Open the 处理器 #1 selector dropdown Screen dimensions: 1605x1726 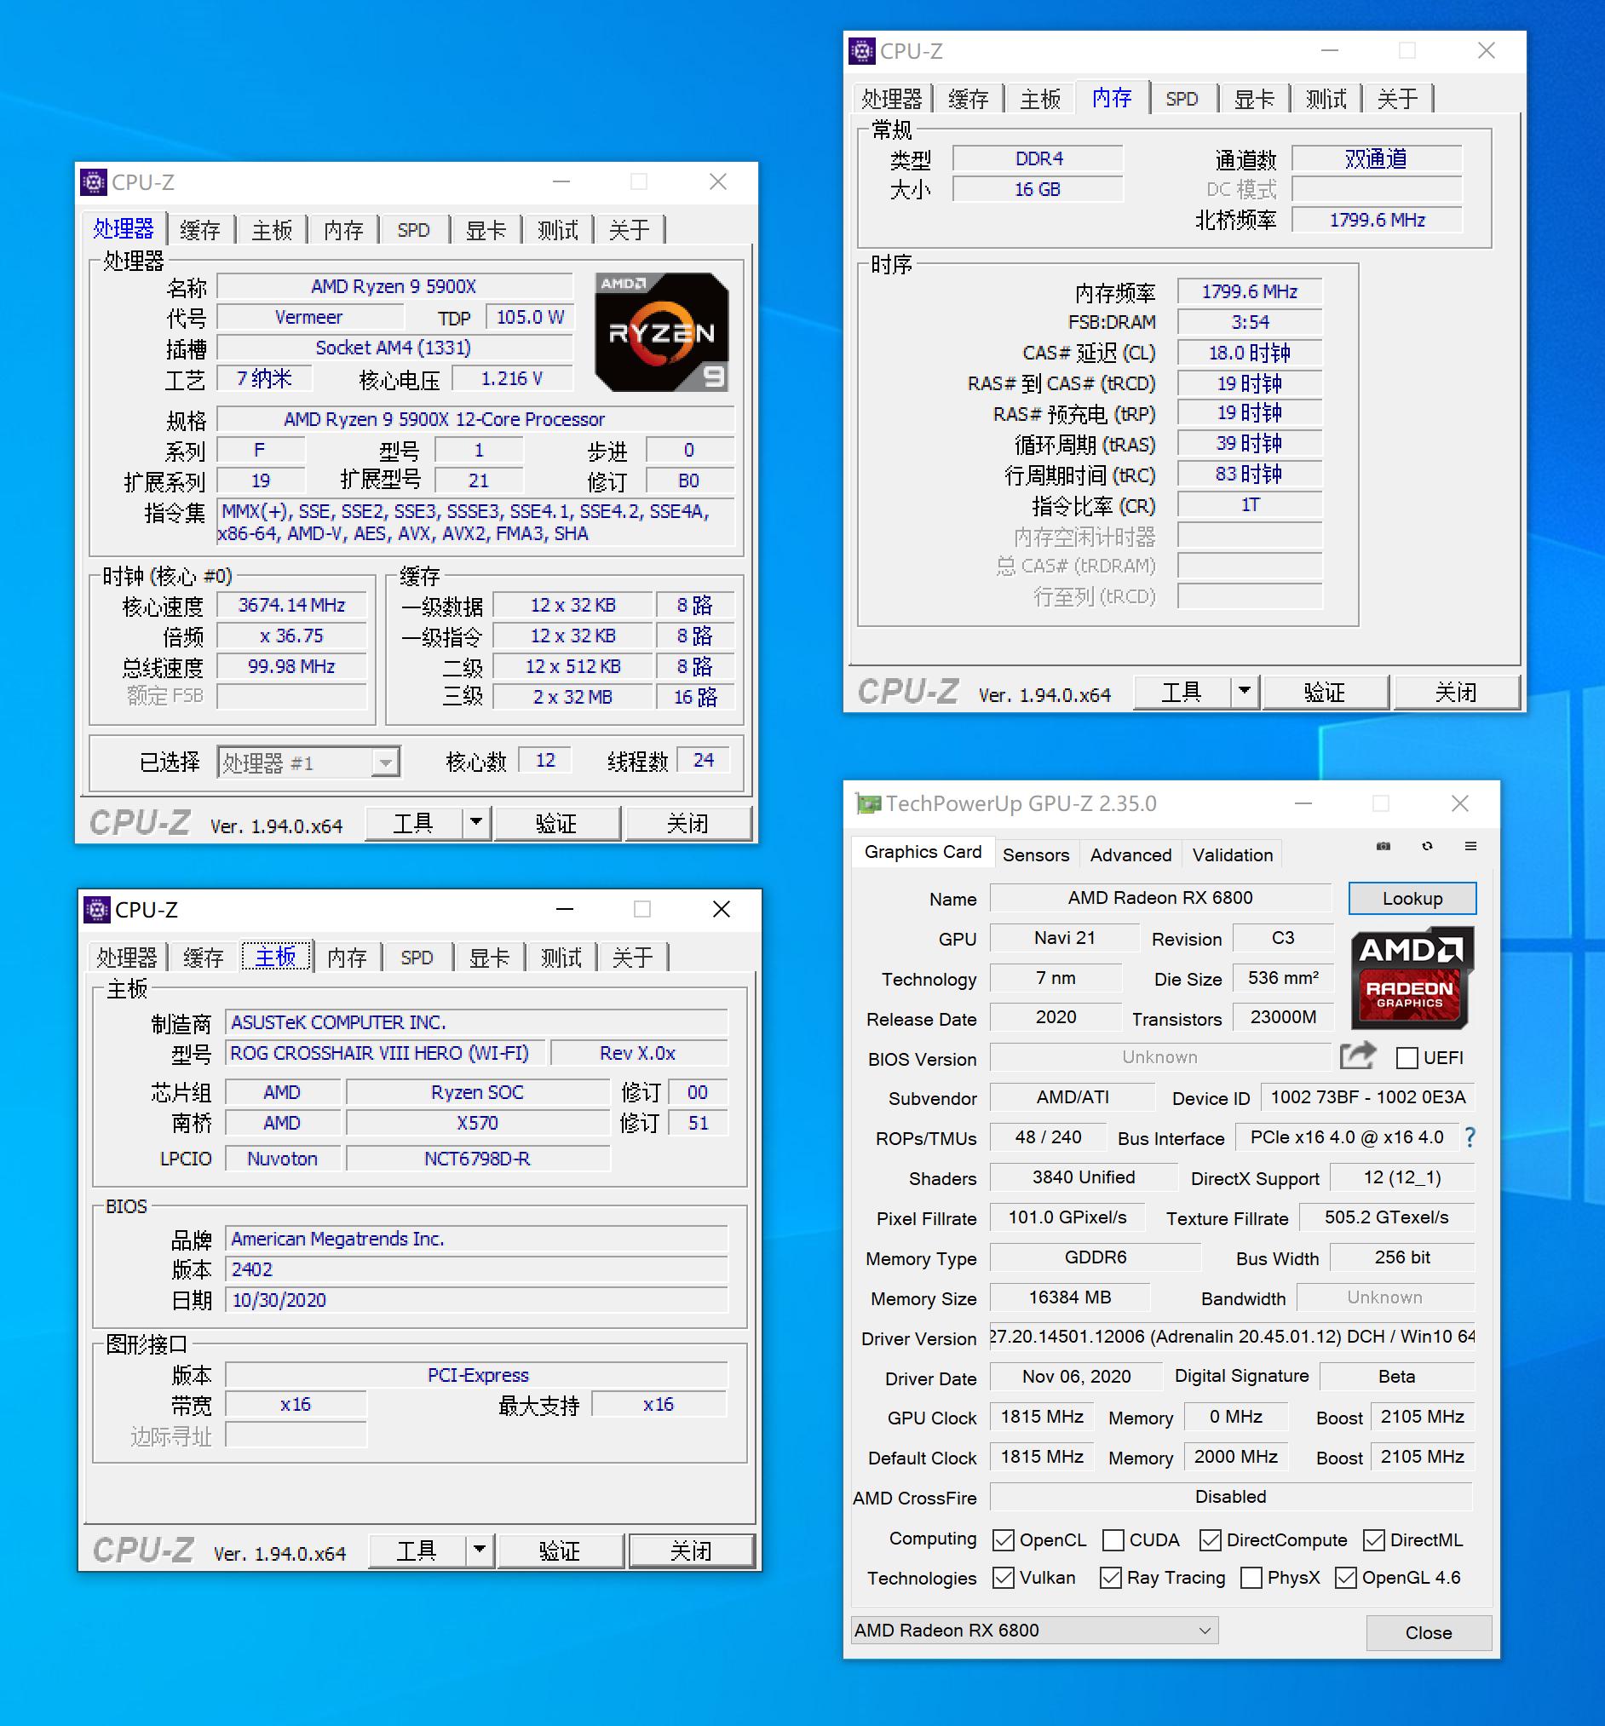384,762
